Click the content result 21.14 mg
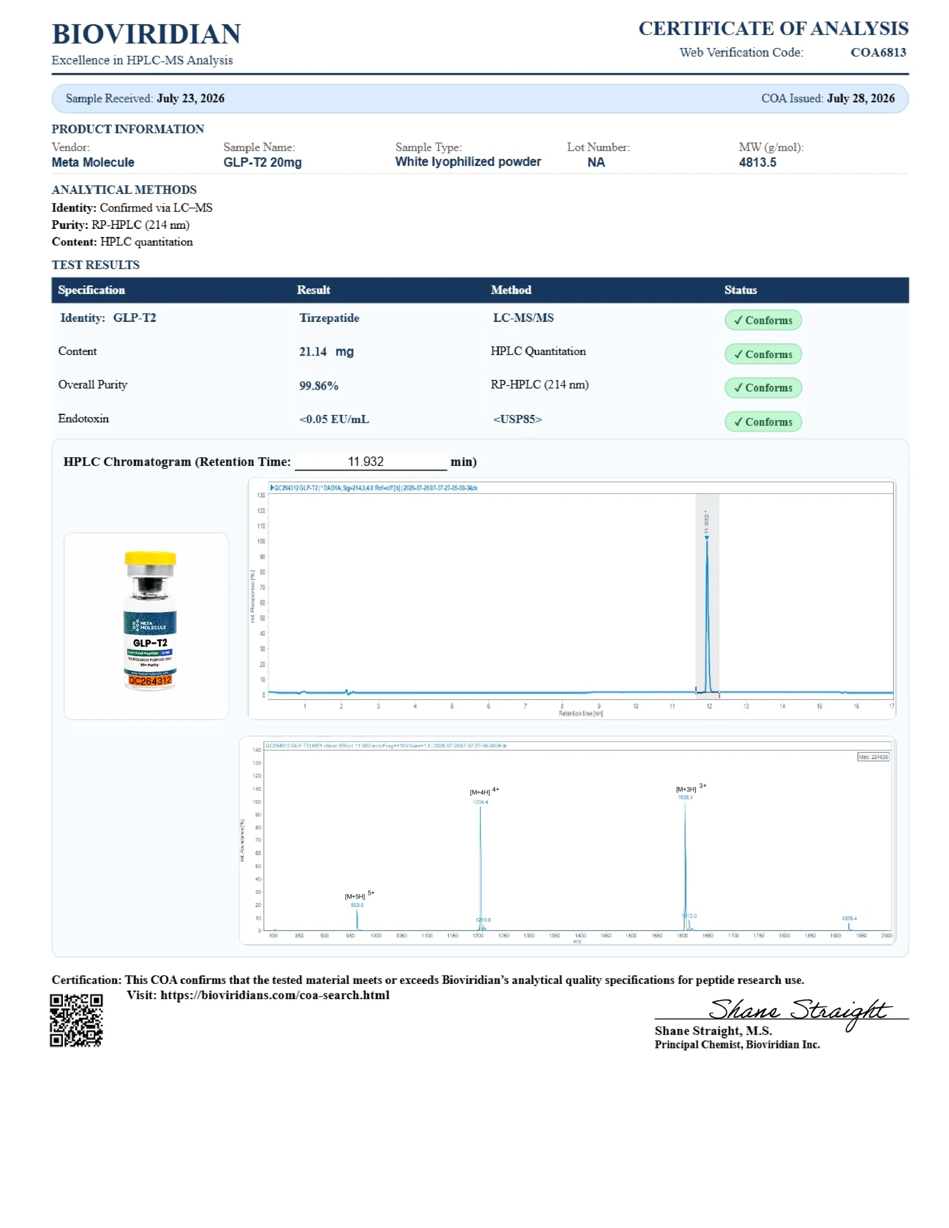Image resolution: width=949 pixels, height=1228 pixels. click(326, 352)
